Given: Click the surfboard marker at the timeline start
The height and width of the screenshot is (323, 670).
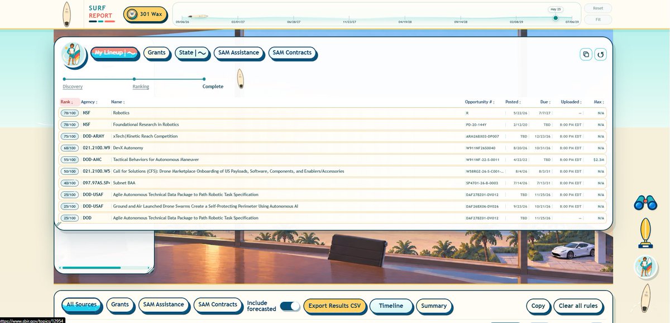Looking at the screenshot, I should pos(198,16).
